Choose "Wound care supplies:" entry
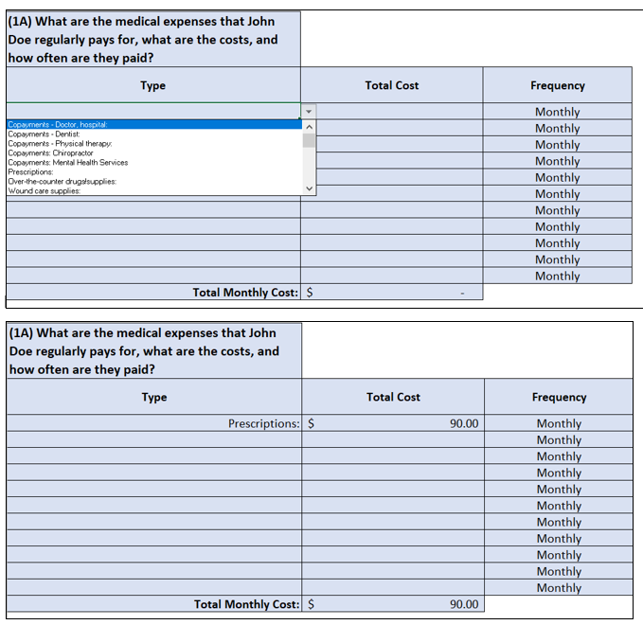 tap(154, 190)
